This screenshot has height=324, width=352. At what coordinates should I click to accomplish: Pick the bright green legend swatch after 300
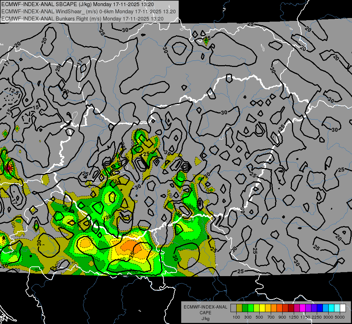[251, 308]
